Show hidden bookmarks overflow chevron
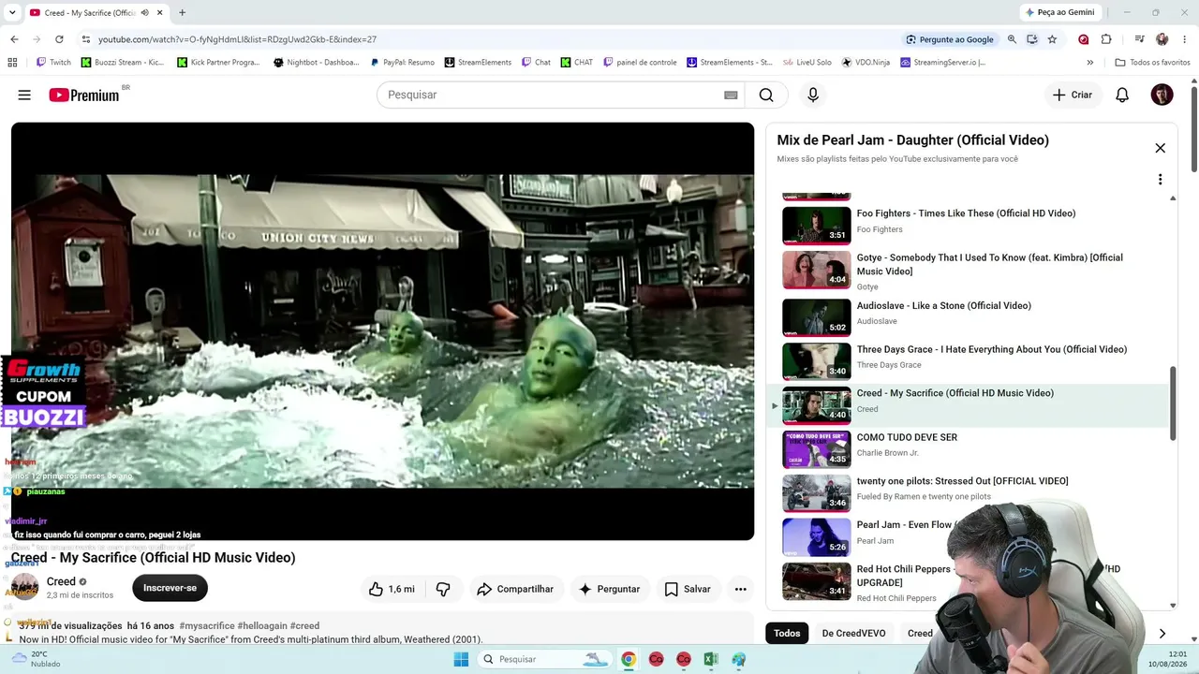Screen dimensions: 1199x674 pos(1089,63)
